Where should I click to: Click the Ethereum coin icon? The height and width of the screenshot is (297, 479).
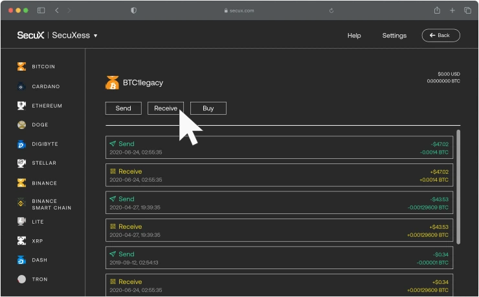click(21, 106)
